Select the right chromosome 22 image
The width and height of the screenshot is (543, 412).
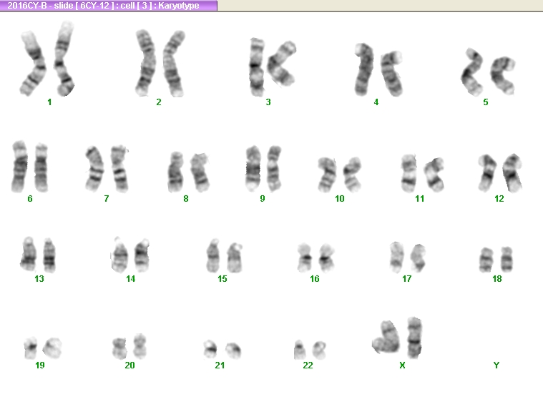[319, 350]
